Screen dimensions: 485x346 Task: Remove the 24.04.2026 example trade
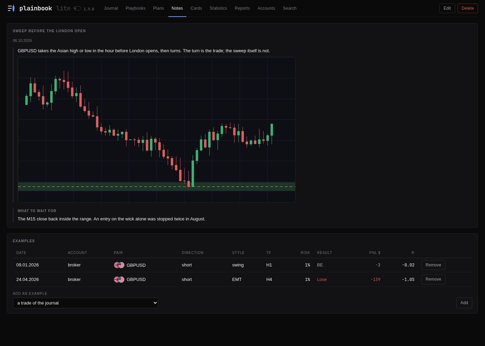[x=433, y=279]
